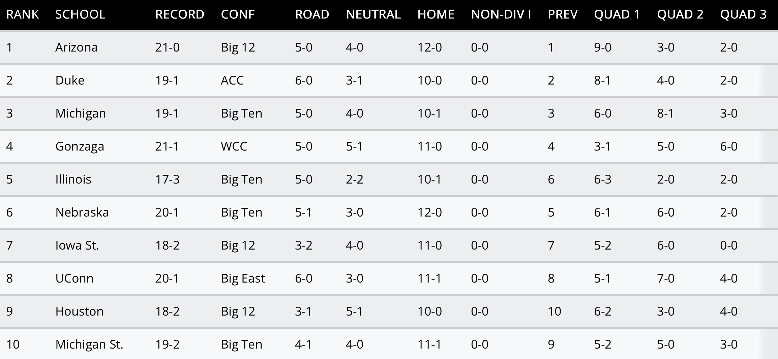Click the NEUTRAL column header
778x359 pixels.
click(373, 14)
